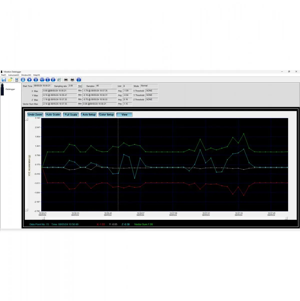Select the Datalogger device in the sidebar
The image size is (300, 301).
click(10, 89)
